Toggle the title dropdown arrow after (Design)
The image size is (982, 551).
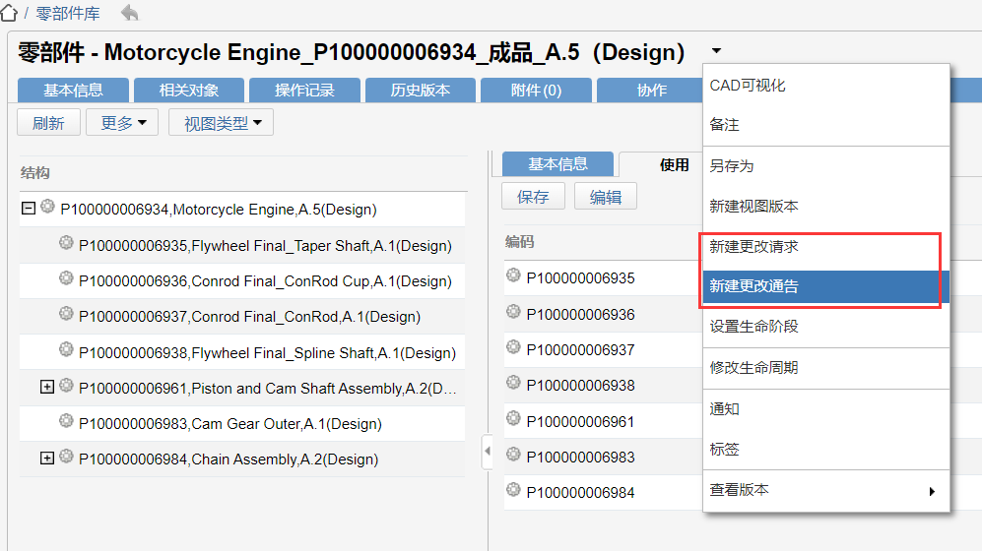716,50
